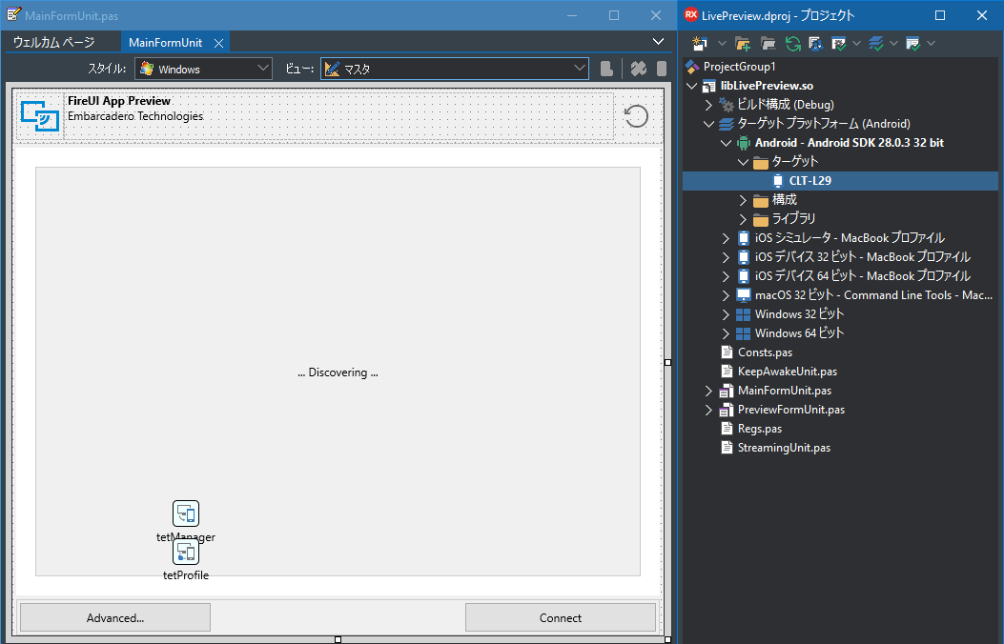Collapse the ターゲット プラットフォーム (Android) node
The width and height of the screenshot is (1004, 644).
pyautogui.click(x=708, y=124)
